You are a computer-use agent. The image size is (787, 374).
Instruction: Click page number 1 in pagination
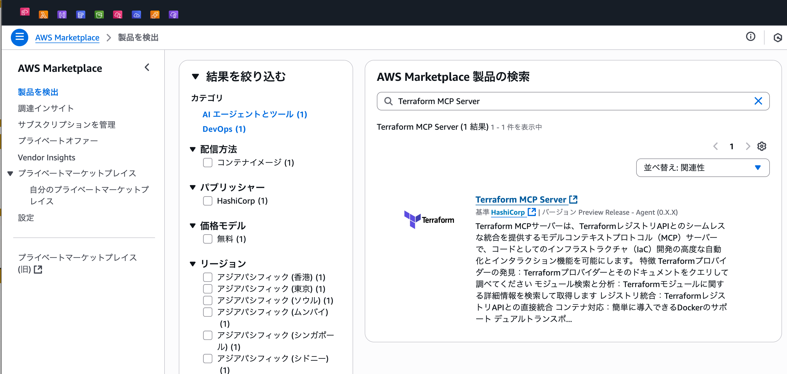click(x=731, y=146)
